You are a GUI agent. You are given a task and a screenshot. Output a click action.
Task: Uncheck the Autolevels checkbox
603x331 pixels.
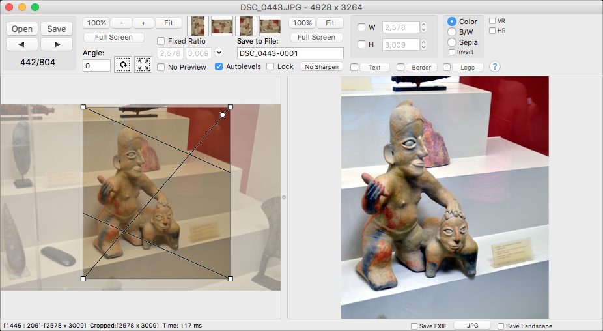pyautogui.click(x=219, y=66)
